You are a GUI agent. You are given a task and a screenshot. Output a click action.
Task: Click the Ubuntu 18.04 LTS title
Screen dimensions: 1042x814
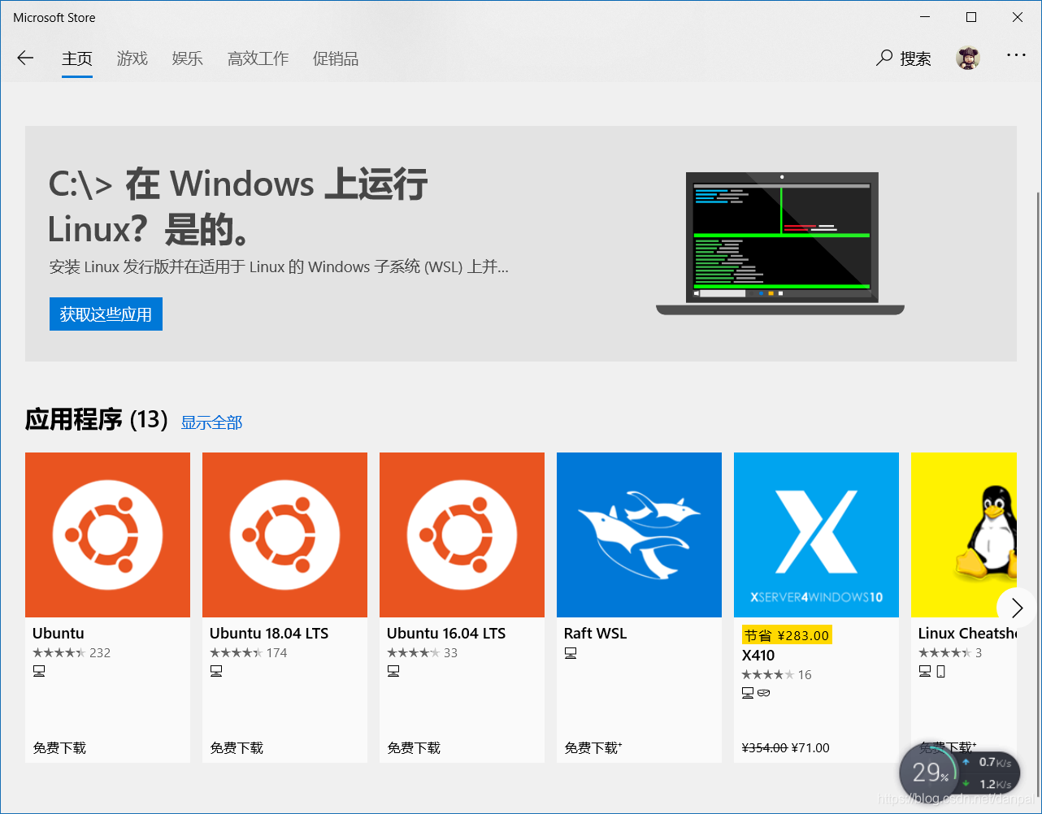coord(269,634)
